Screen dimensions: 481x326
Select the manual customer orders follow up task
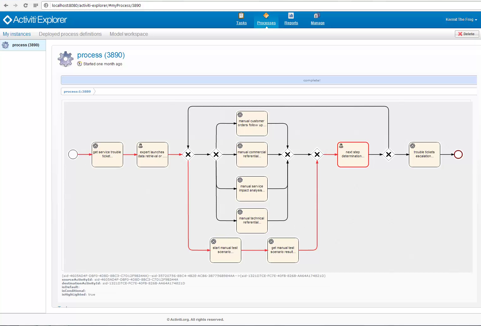point(252,123)
